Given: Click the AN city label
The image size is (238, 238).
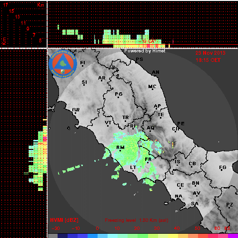Looking at the screenshot, I should click(156, 72).
